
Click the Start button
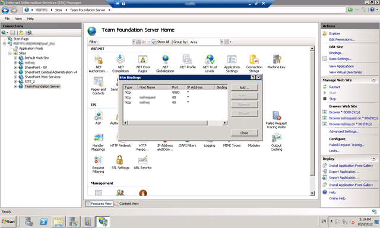coord(8,221)
